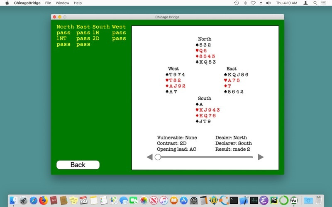Click the 1H bid by South
Image resolution: width=332 pixels, height=207 pixels.
(96, 33)
